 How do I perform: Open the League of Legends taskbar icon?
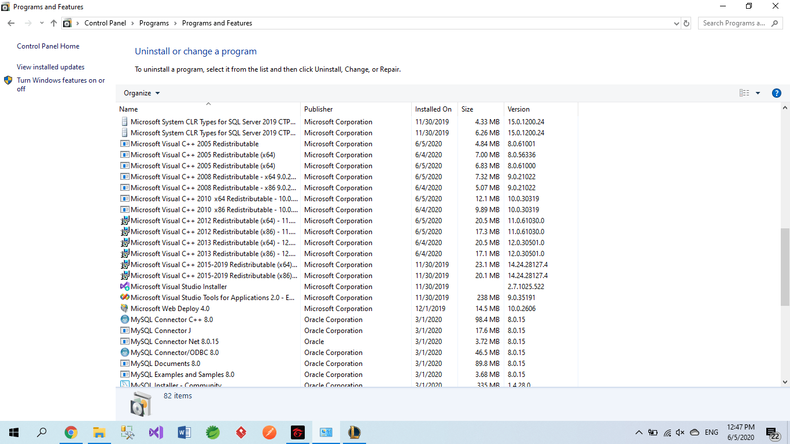[355, 432]
